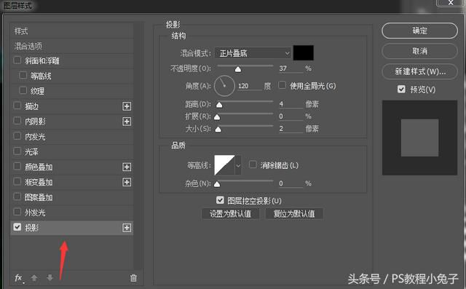
Task: Click the opacity value field 37
Action: point(291,68)
